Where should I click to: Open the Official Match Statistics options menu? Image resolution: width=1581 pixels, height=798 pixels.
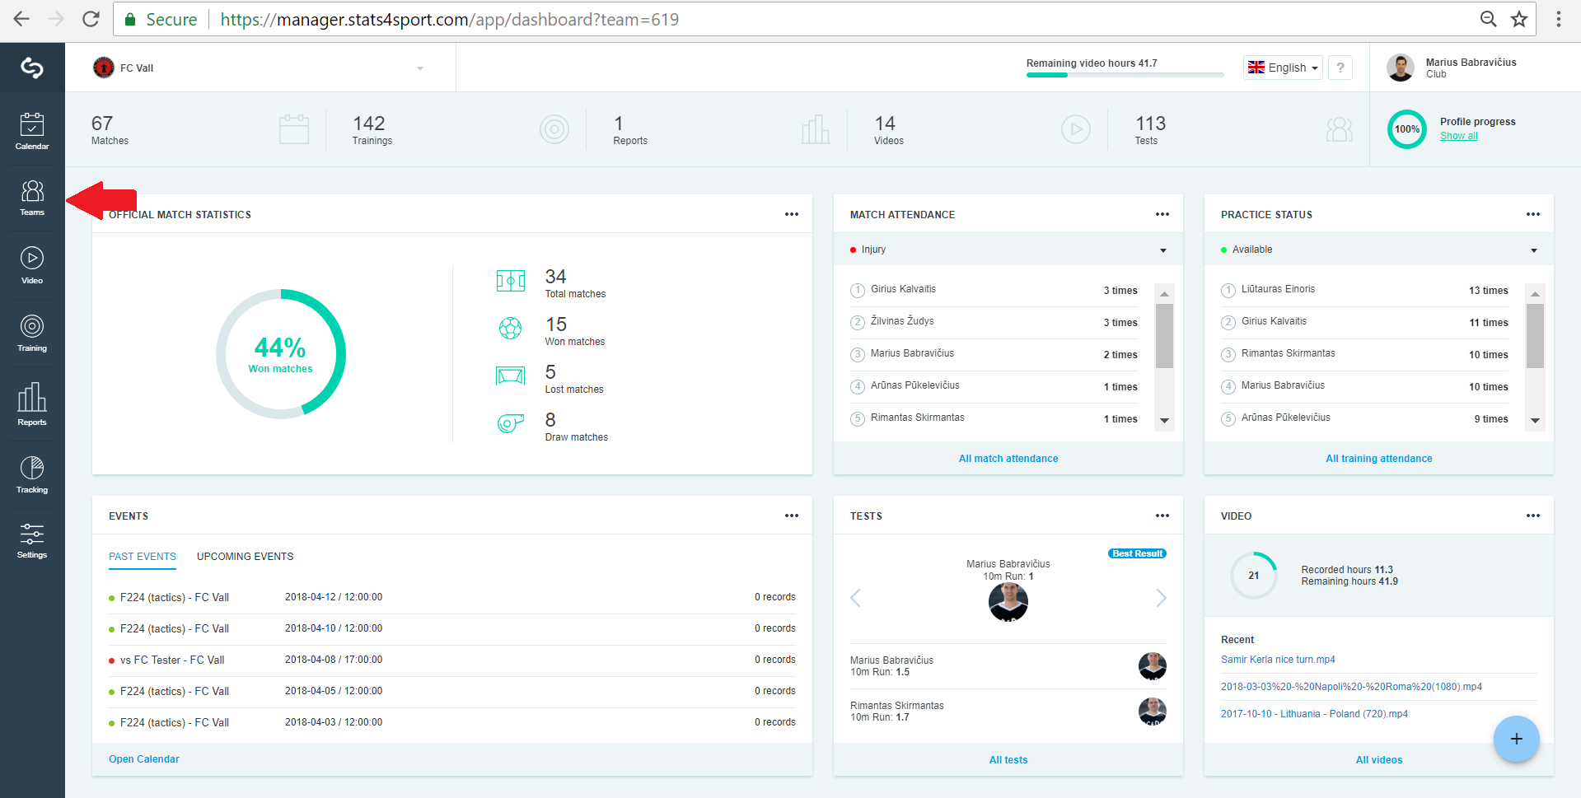pyautogui.click(x=792, y=214)
